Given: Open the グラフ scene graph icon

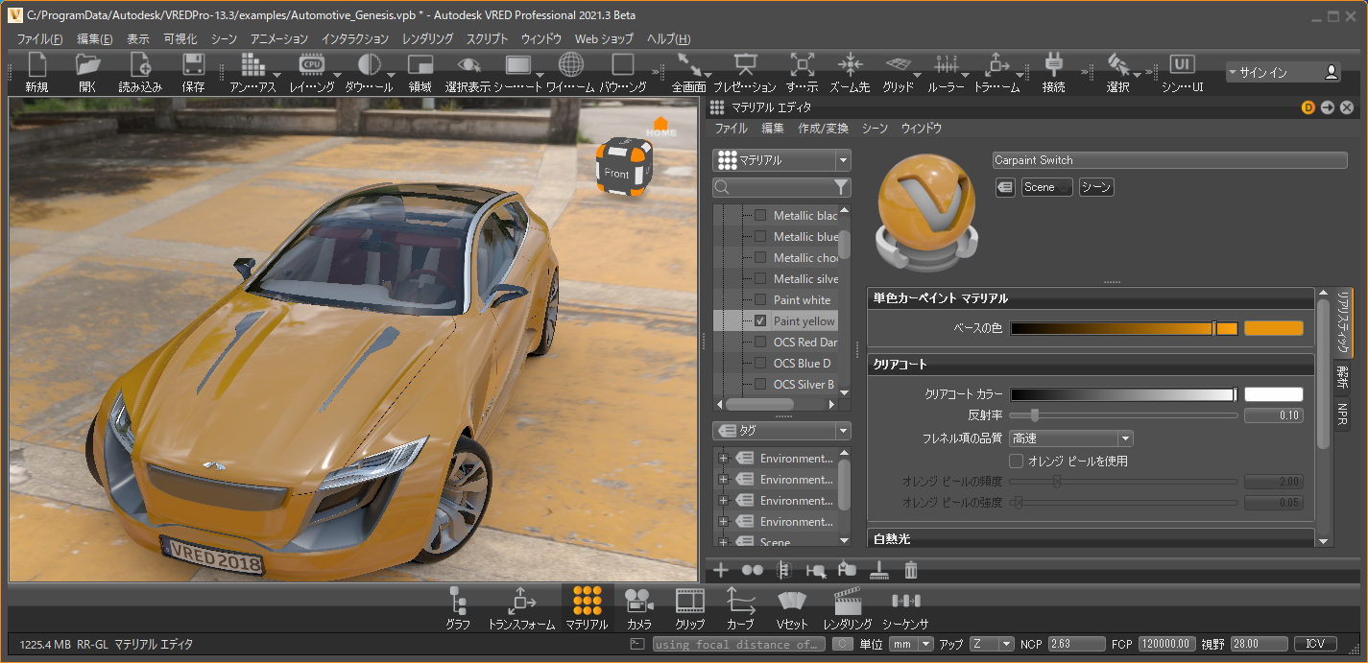Looking at the screenshot, I should (458, 602).
